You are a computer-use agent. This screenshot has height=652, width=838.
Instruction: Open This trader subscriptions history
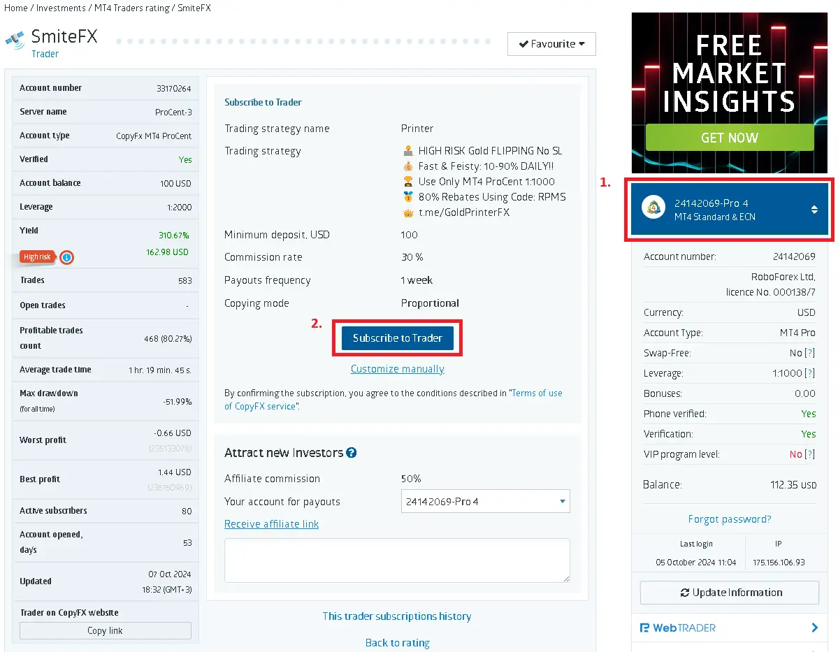(x=396, y=616)
